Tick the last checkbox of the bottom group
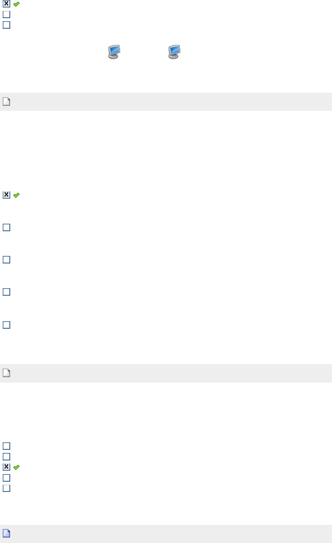Viewport: 332px width, 543px height. coord(6,488)
